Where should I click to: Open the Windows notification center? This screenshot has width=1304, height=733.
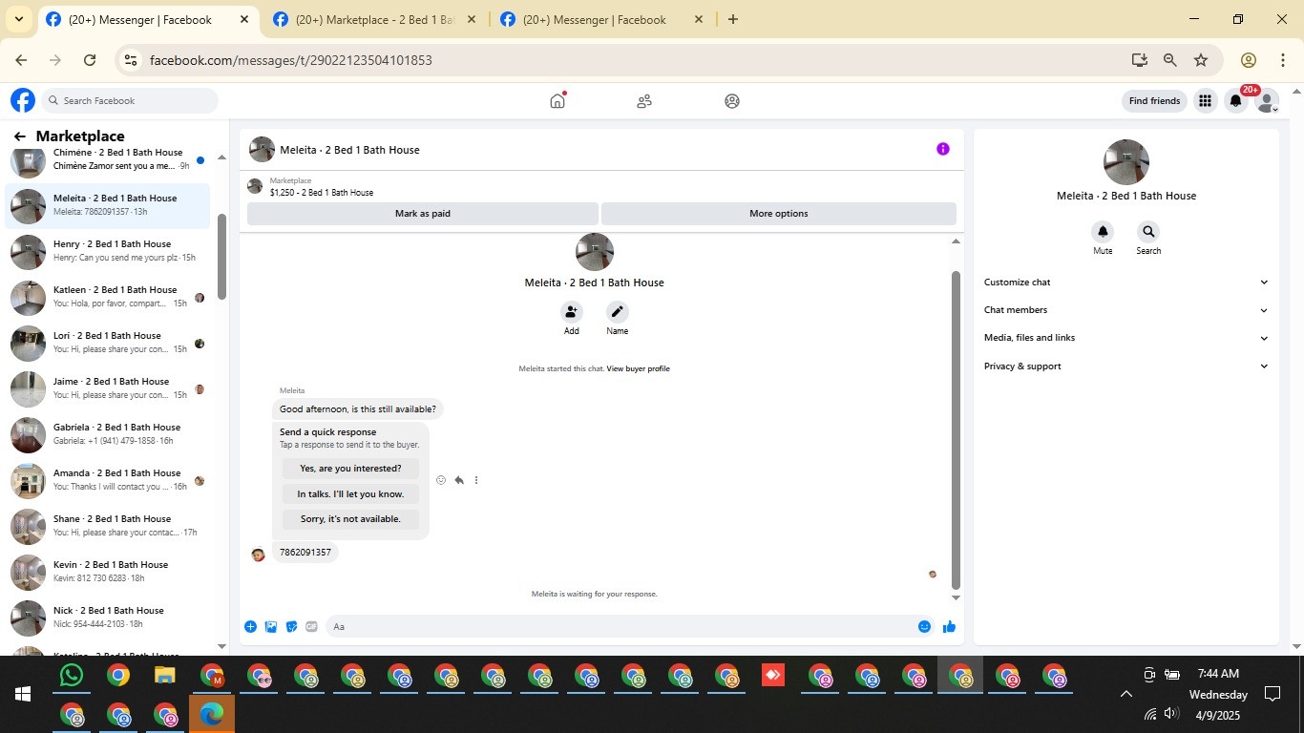tap(1272, 694)
